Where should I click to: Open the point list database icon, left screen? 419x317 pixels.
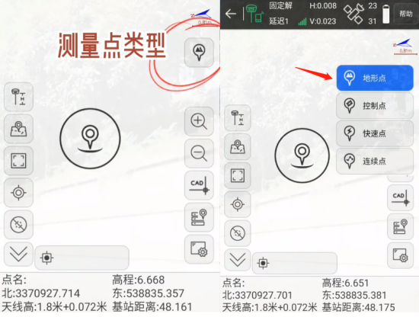199,217
